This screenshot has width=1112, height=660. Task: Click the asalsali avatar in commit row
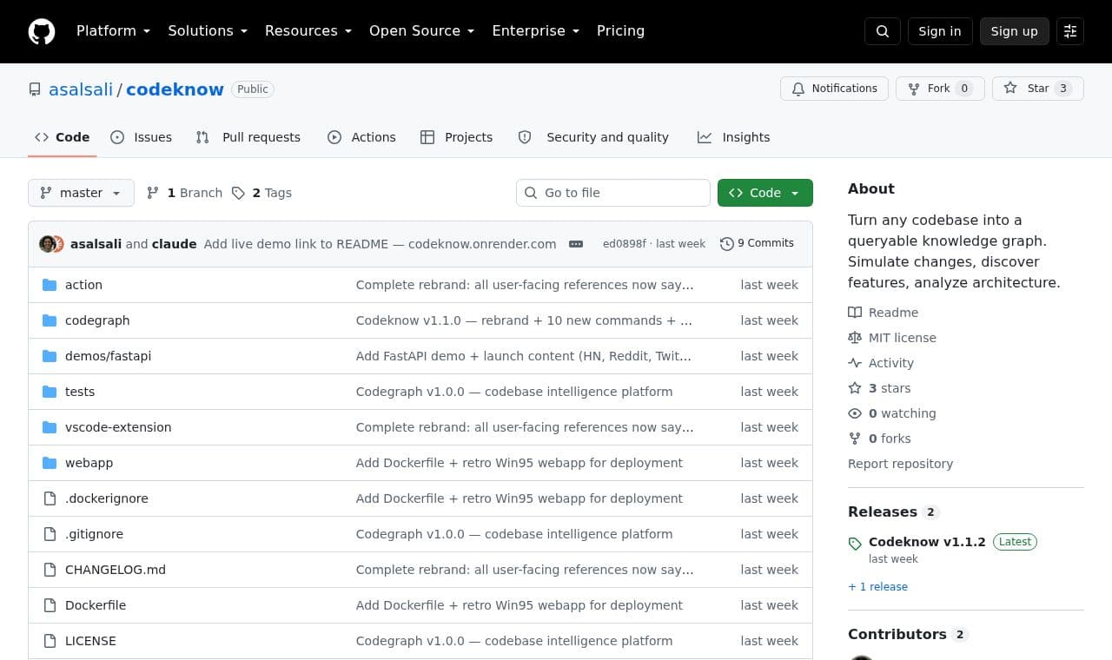47,244
